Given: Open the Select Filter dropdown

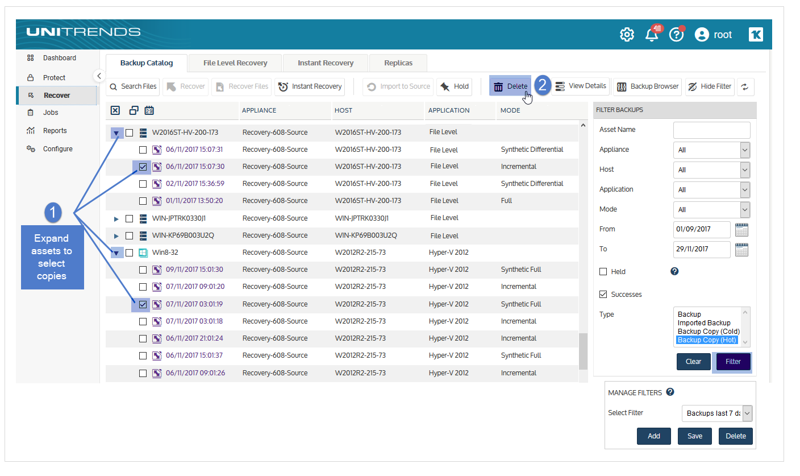Looking at the screenshot, I should pyautogui.click(x=717, y=413).
